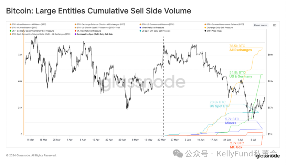
Task: Toggle Mt. Gox Daily Sell Pressure legend
Action: click(x=88, y=31)
